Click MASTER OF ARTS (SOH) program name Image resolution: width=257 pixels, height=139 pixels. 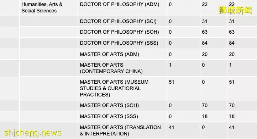109,105
